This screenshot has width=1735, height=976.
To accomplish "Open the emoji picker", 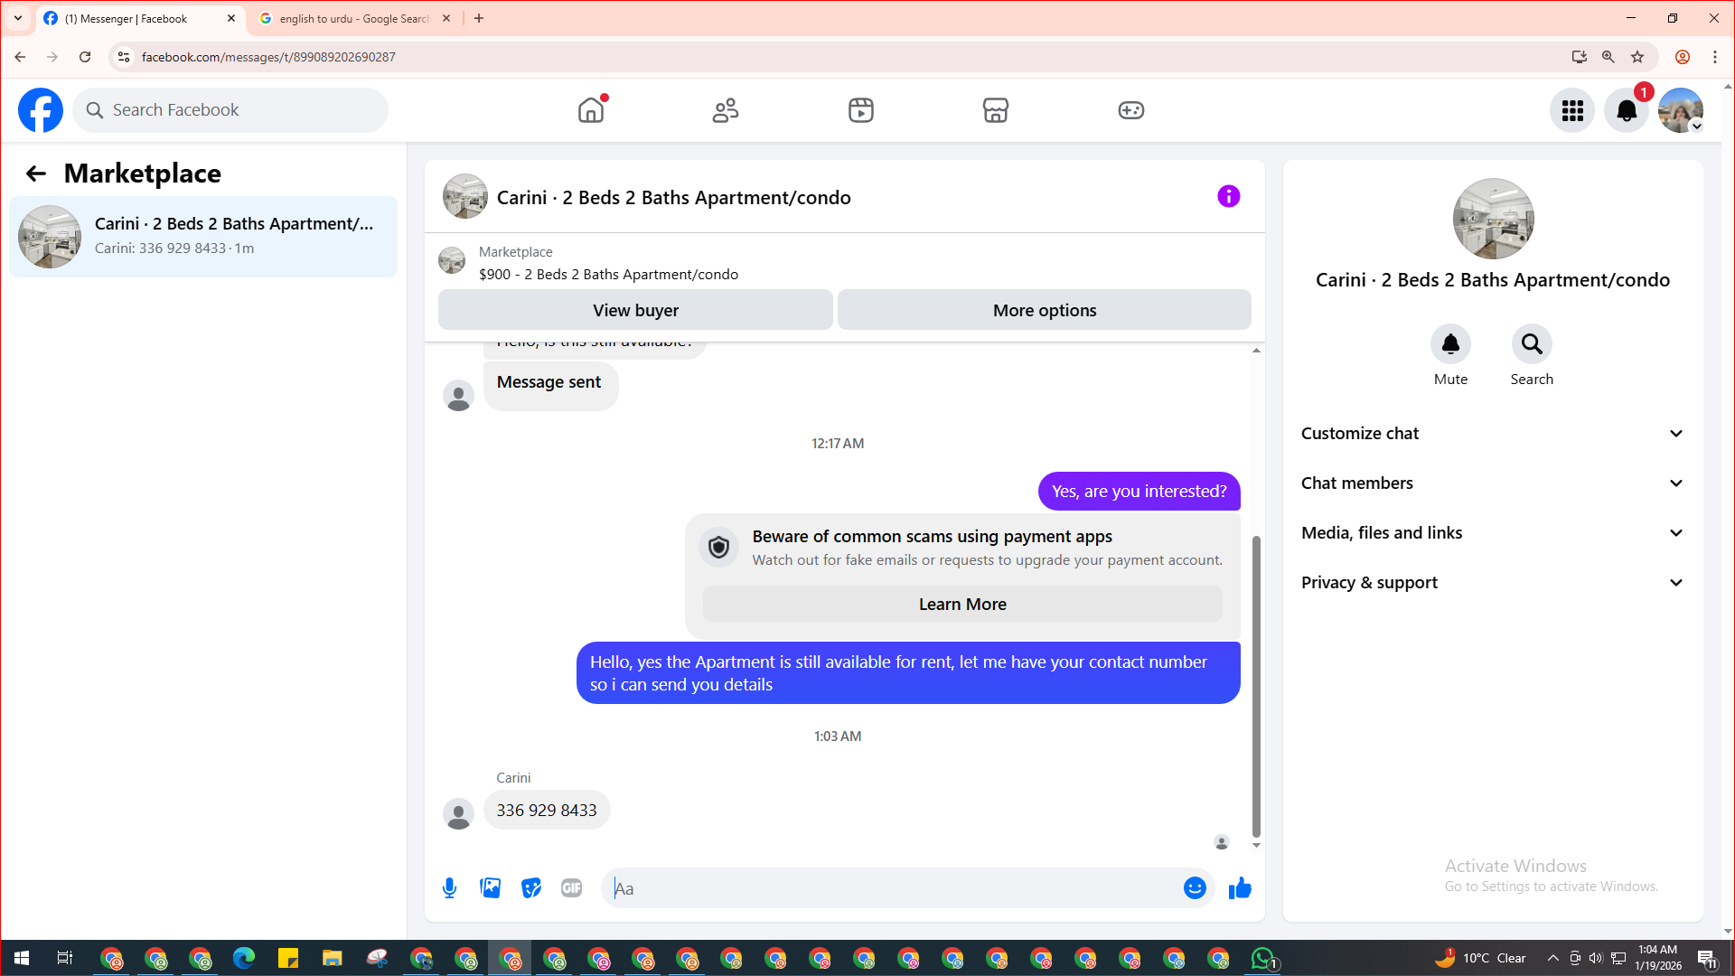I will [1195, 888].
